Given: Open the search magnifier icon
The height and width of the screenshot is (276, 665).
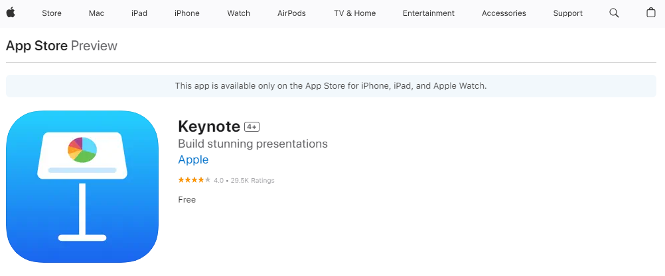Looking at the screenshot, I should click(x=614, y=13).
